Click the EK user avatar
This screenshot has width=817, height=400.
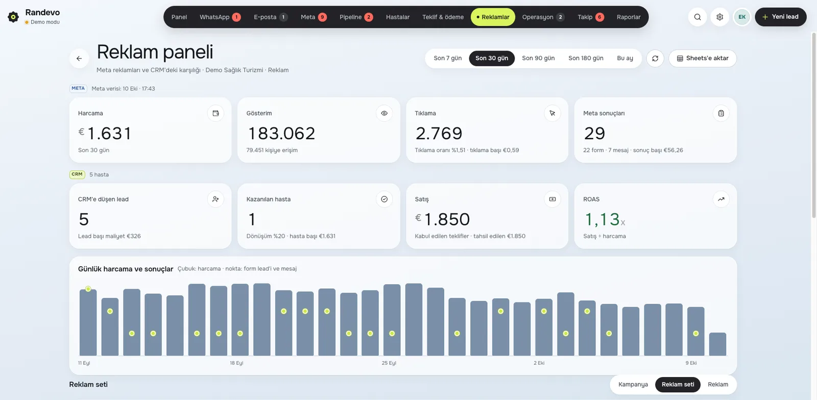tap(742, 17)
